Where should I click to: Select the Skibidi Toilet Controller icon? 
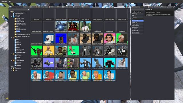pyautogui.click(x=73, y=51)
